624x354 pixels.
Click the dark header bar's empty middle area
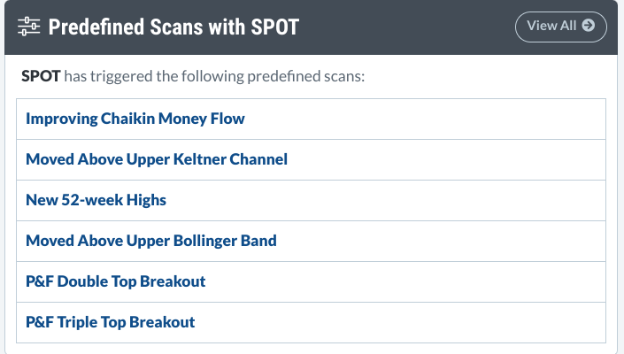(406, 27)
